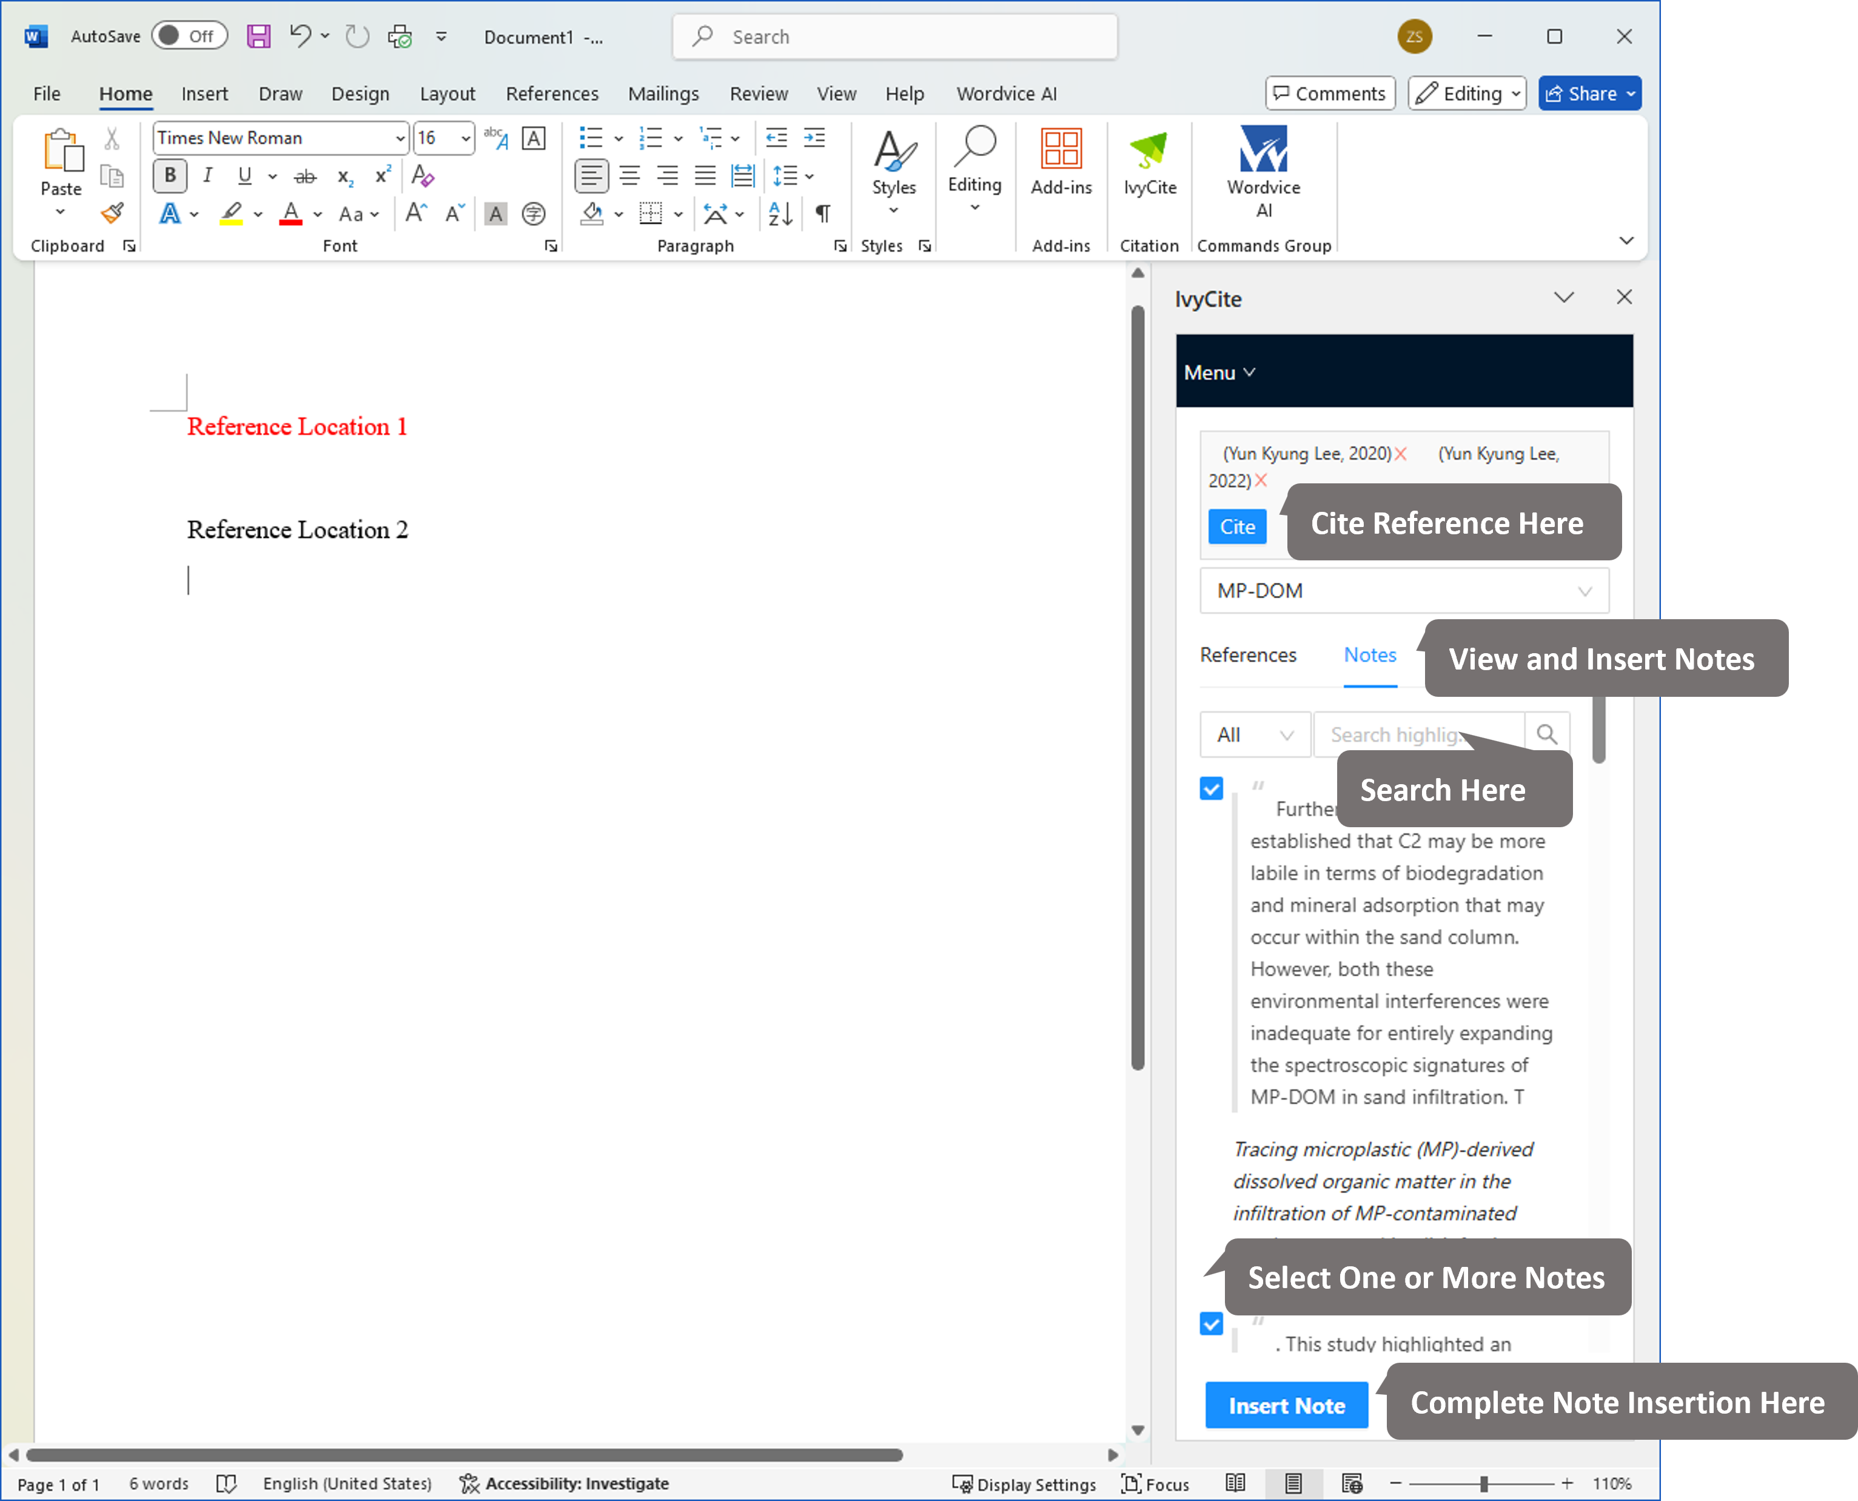Viewport: 1858px width, 1501px height.
Task: Uncheck the note 'This study highlighted an'
Action: (x=1212, y=1323)
